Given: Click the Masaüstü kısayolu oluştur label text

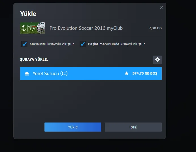Looking at the screenshot, I should [52, 44].
